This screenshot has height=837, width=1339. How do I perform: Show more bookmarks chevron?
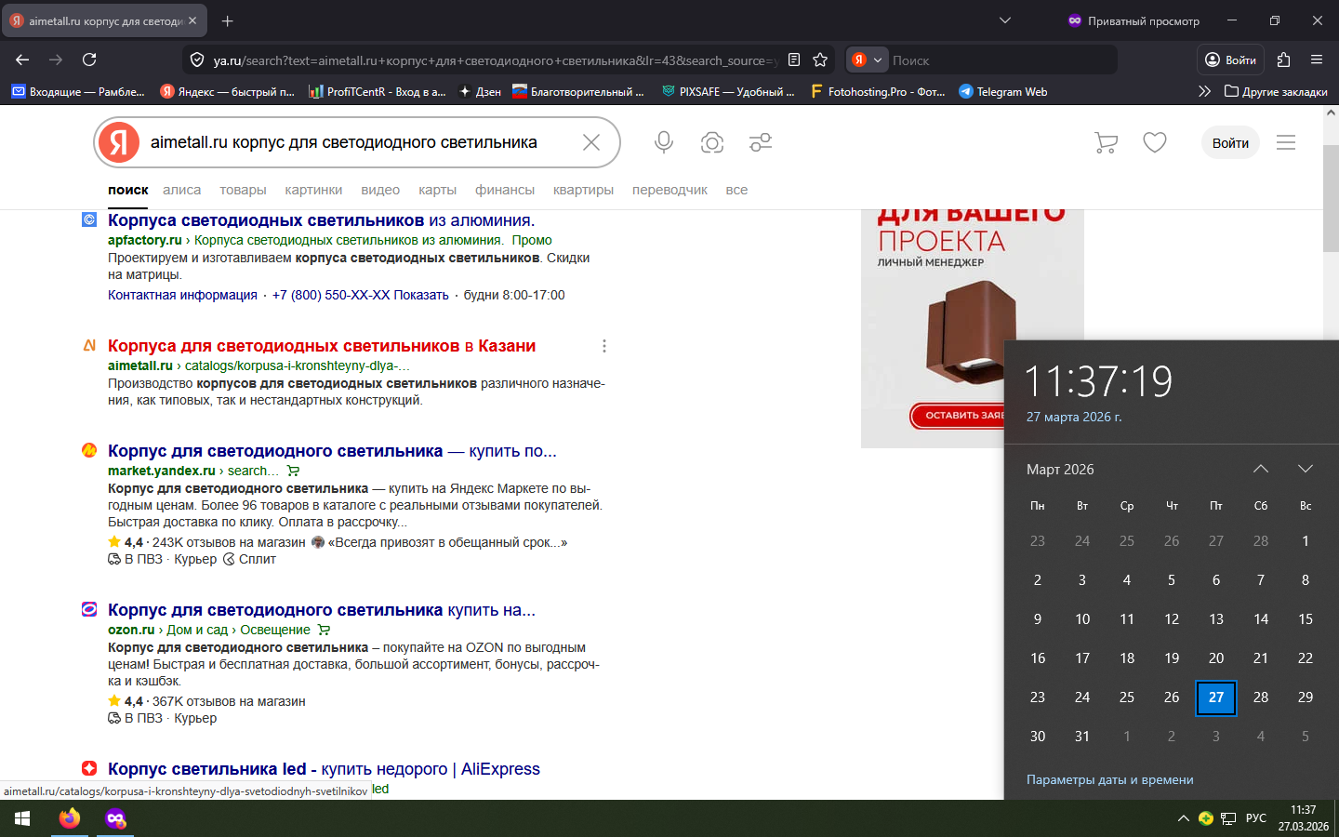1204,91
